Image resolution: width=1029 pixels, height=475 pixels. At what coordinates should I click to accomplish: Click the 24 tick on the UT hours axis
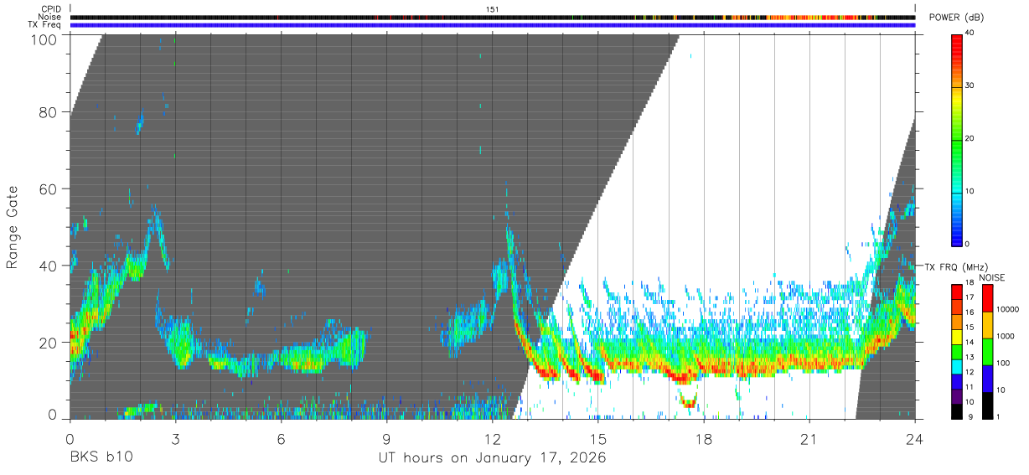click(915, 438)
